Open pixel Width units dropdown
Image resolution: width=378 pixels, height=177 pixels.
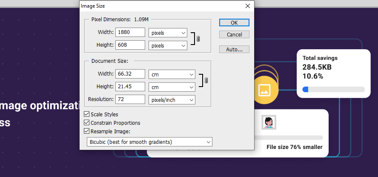click(x=168, y=33)
